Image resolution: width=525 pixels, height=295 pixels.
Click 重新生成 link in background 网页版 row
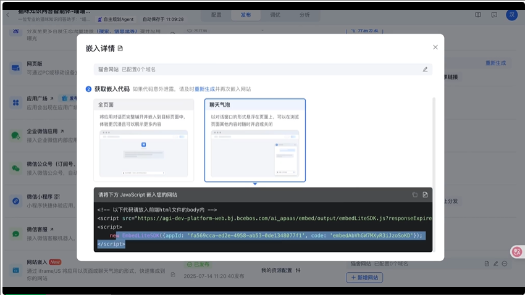[x=495, y=63]
